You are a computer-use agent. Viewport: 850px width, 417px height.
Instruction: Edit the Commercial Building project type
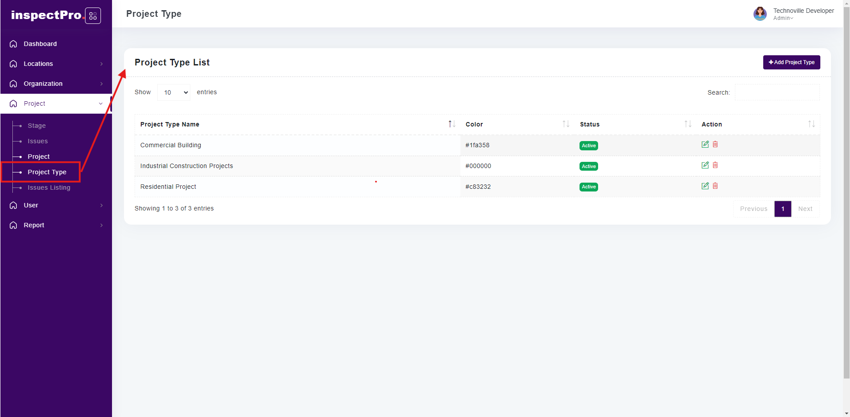[705, 145]
